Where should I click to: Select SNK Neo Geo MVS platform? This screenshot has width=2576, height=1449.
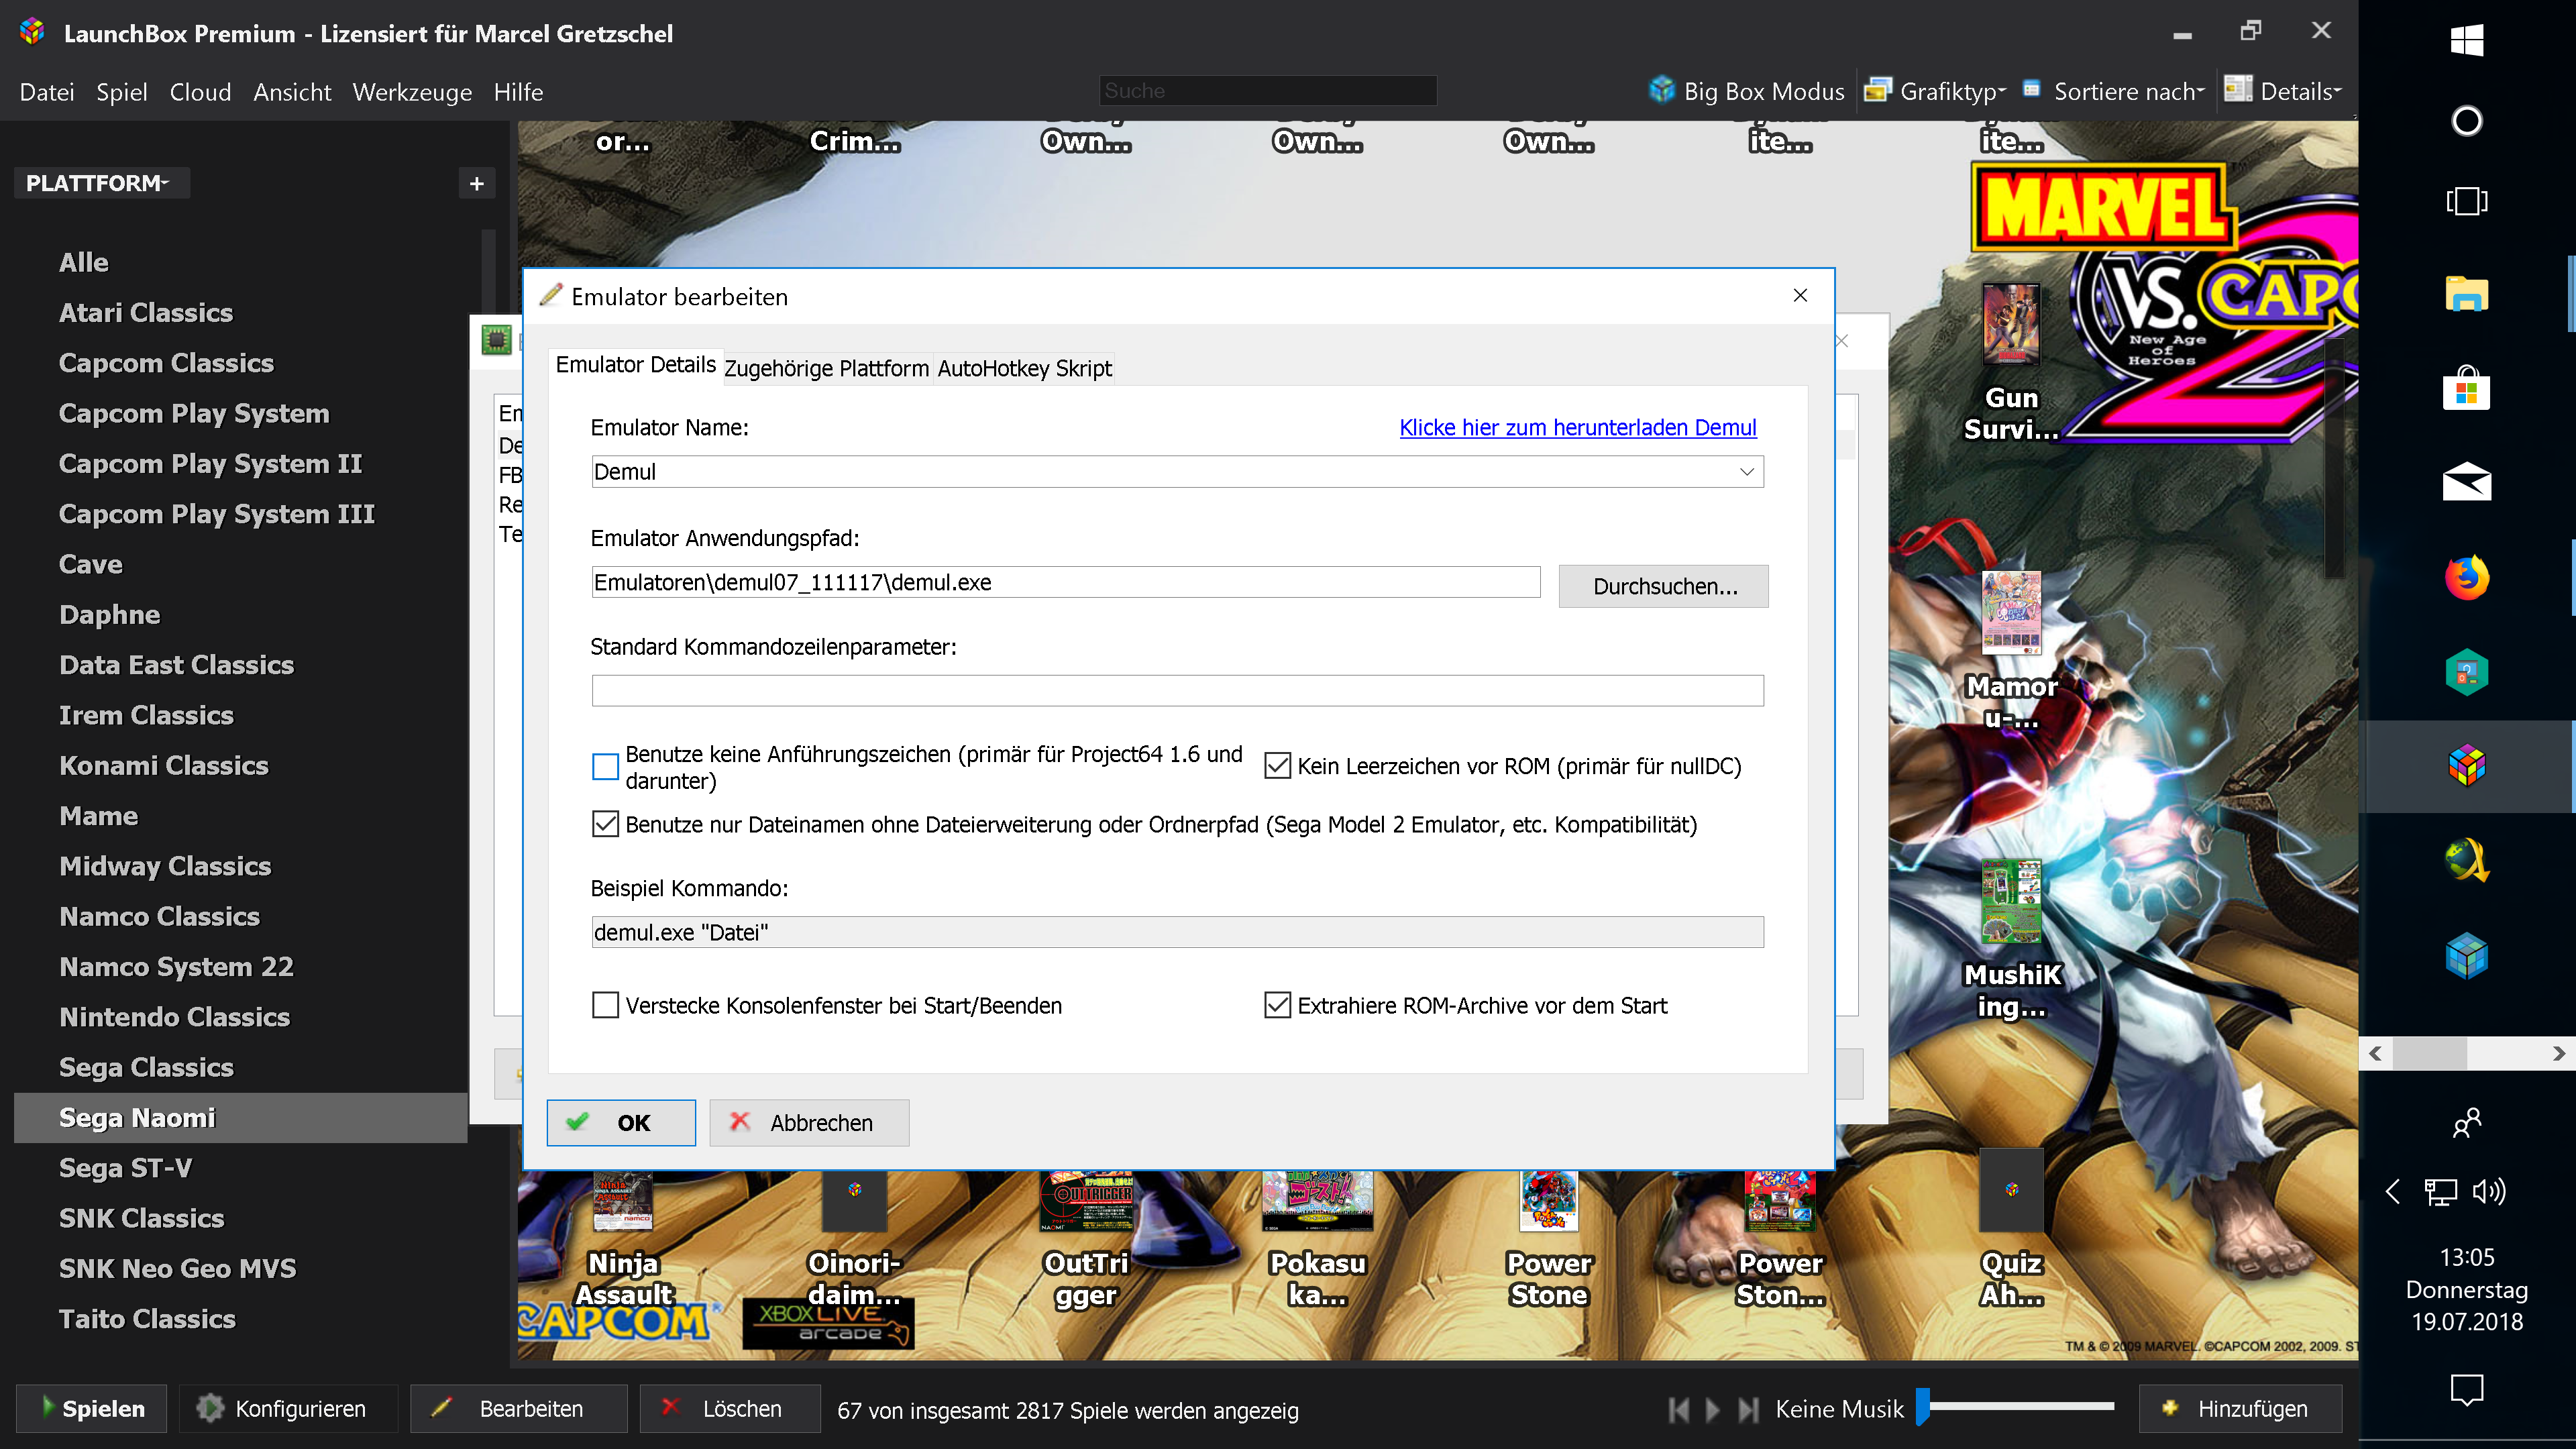[177, 1268]
